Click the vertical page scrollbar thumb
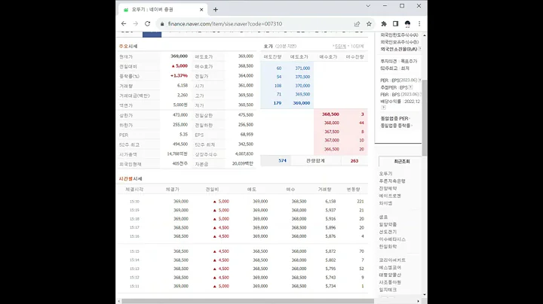Image resolution: width=543 pixels, height=304 pixels. click(425, 117)
